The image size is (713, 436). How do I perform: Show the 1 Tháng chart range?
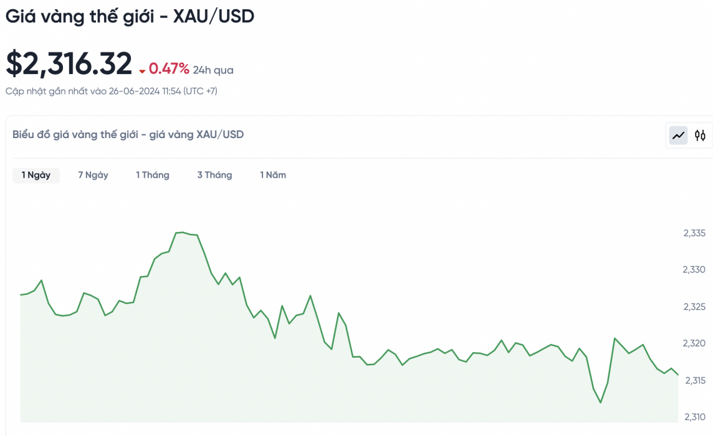153,175
